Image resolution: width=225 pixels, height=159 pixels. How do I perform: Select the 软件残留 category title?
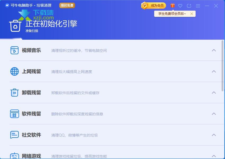31,114
